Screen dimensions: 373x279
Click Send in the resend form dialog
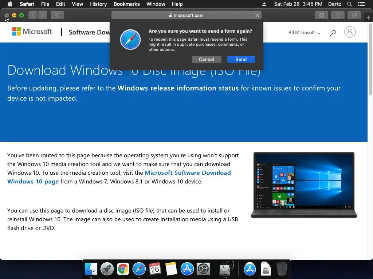click(x=241, y=59)
